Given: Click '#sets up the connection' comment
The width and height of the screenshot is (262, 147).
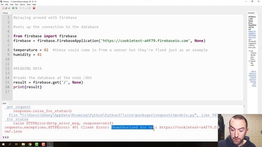Looking at the screenshot, I should [x=56, y=27].
